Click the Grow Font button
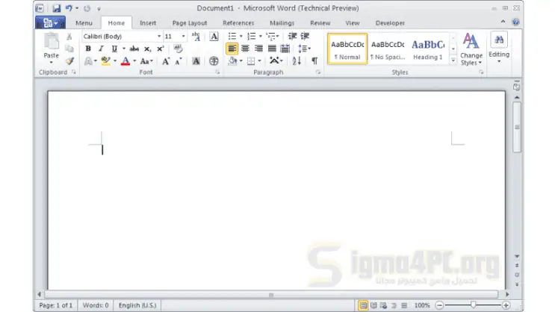 click(x=166, y=61)
